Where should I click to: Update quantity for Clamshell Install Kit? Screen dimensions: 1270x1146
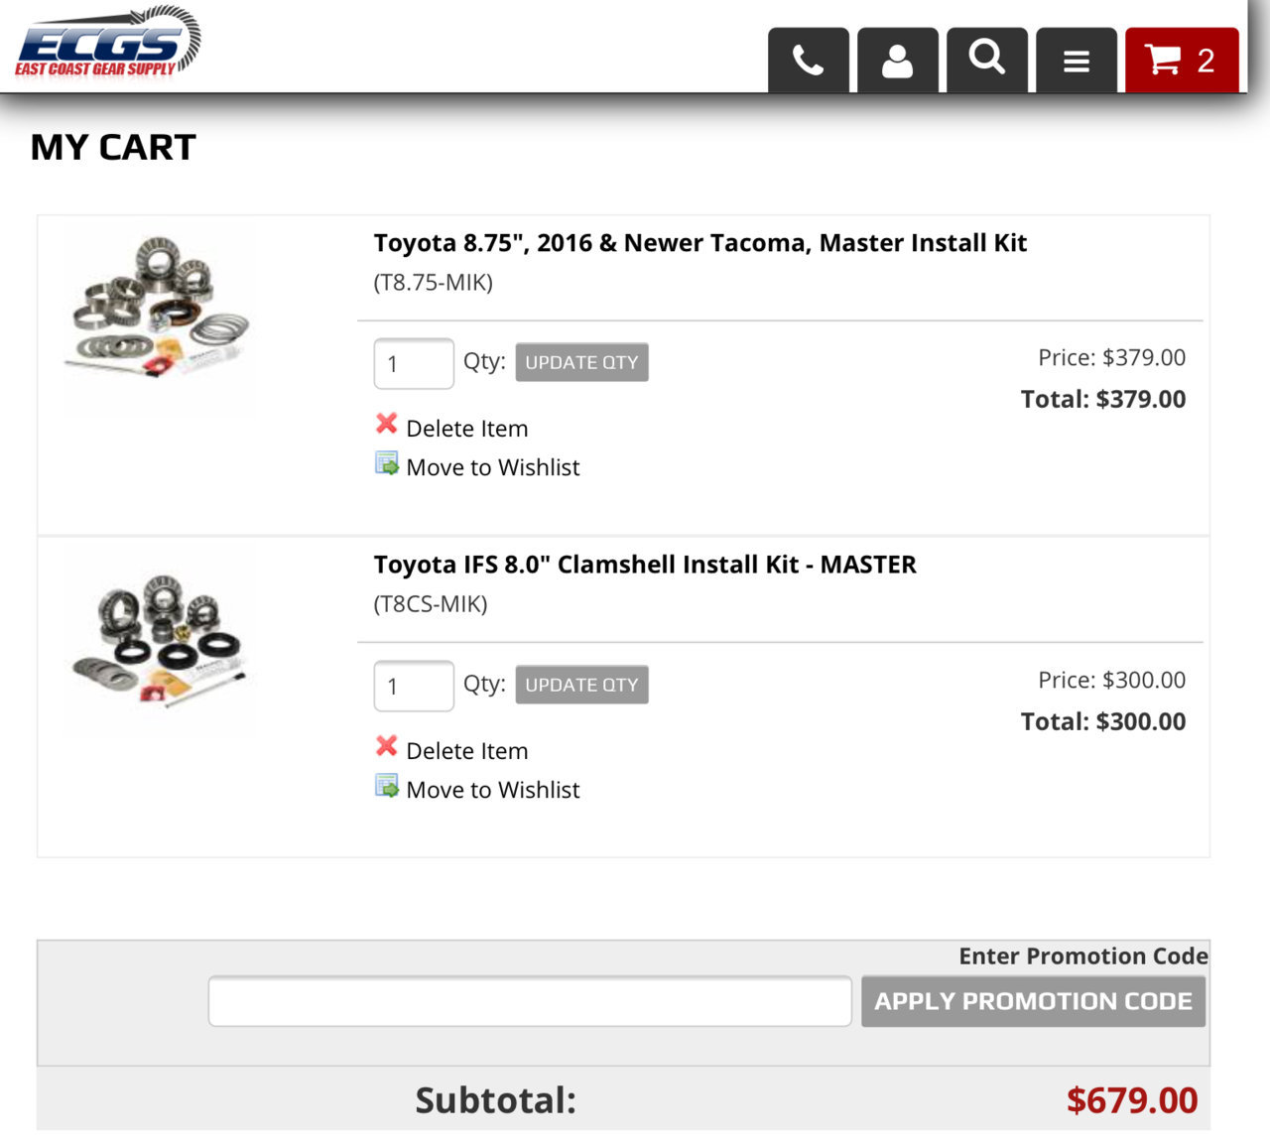pos(581,685)
